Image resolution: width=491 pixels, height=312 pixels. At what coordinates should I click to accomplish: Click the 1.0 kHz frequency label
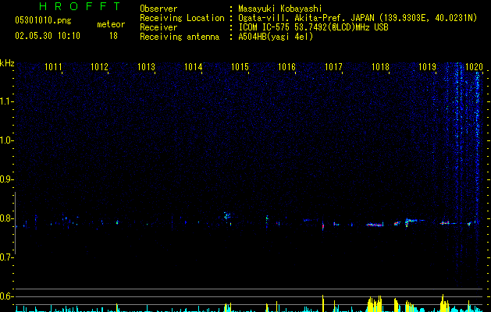(x=7, y=140)
